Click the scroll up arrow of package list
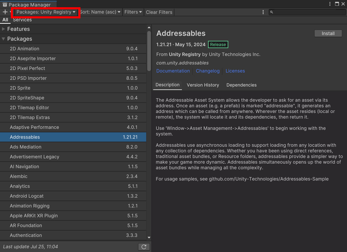Image resolution: width=347 pixels, height=252 pixels. (x=149, y=27)
